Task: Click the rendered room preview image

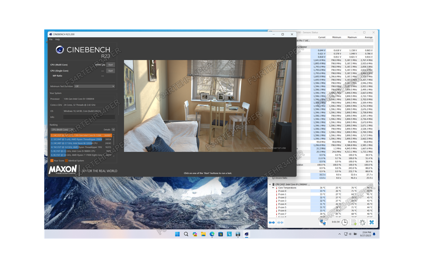Action: tap(208, 106)
